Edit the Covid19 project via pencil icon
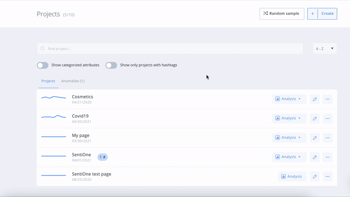 click(315, 118)
